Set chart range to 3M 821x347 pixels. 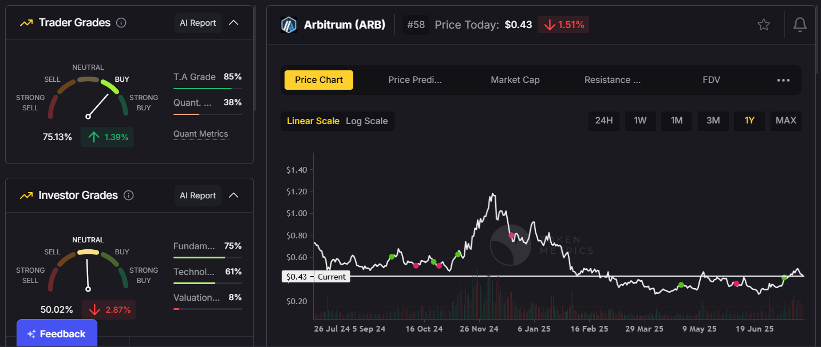coord(713,121)
